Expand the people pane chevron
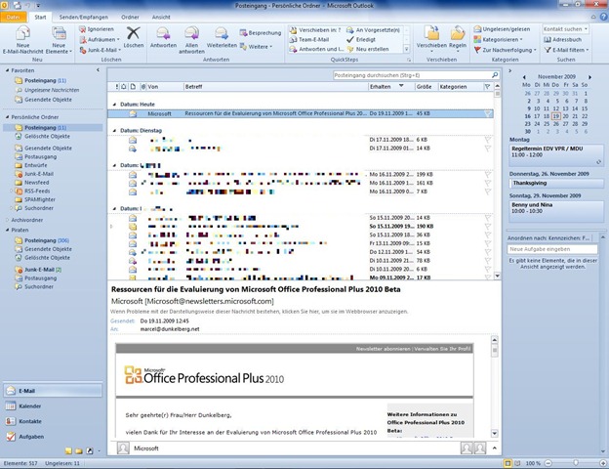The width and height of the screenshot is (609, 469). click(495, 448)
